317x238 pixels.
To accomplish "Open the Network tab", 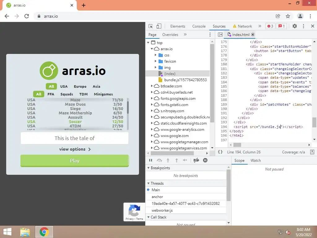I will pyautogui.click(x=242, y=26).
